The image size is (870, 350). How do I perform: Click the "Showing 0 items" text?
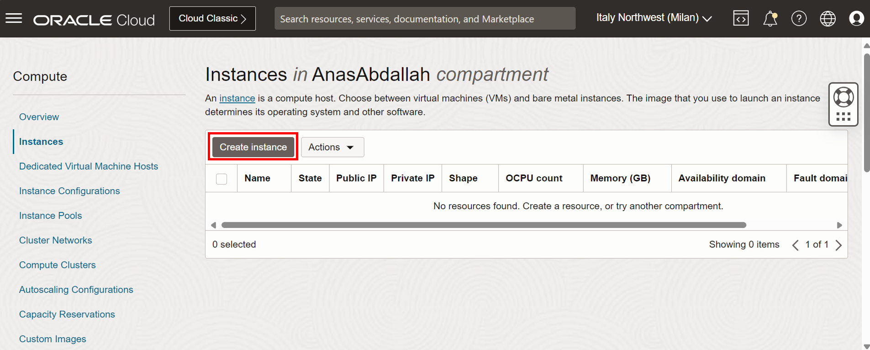(x=744, y=245)
